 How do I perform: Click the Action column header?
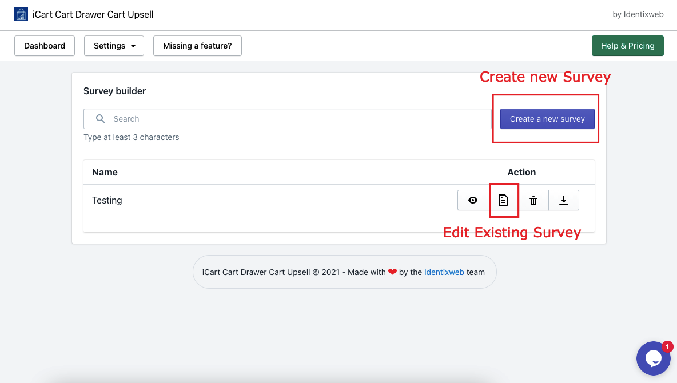pos(521,172)
